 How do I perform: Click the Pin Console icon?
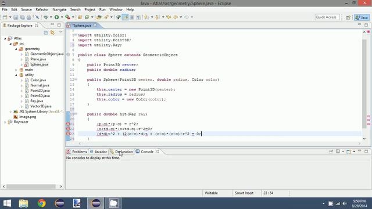pos(331,152)
